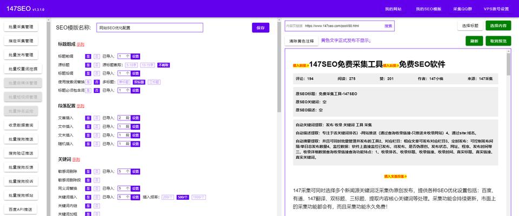Set 文末插入 to 否
Viewport: 519px width, 216px height.
click(x=97, y=135)
